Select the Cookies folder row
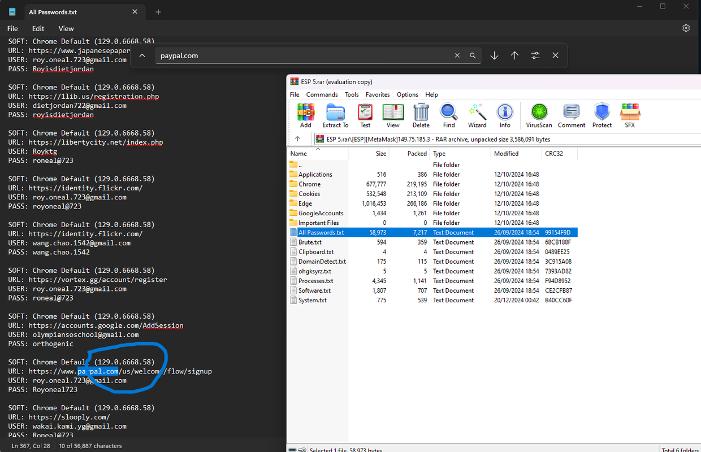The width and height of the screenshot is (701, 452). point(432,194)
